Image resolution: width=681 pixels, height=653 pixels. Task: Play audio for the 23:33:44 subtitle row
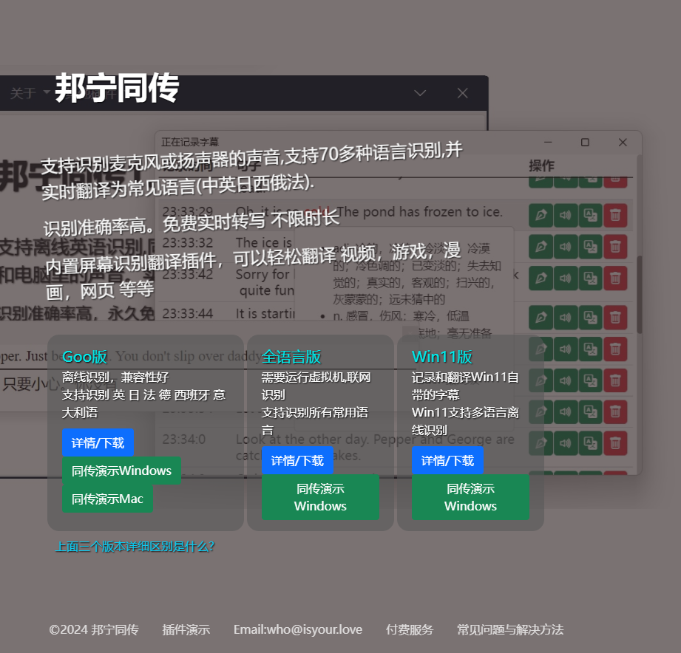click(566, 317)
